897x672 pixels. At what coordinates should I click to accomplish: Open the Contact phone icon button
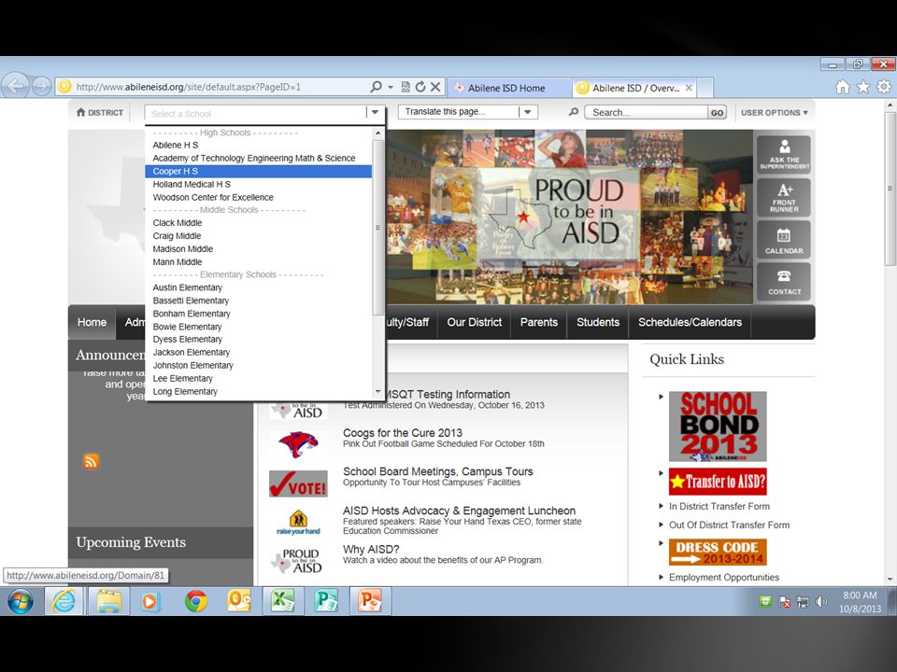tap(784, 282)
